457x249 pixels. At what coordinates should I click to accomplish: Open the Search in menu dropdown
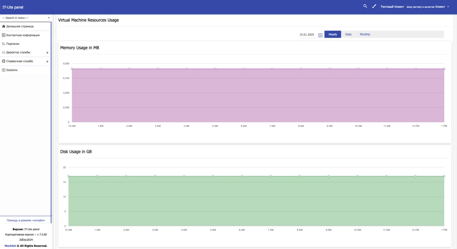26,18
